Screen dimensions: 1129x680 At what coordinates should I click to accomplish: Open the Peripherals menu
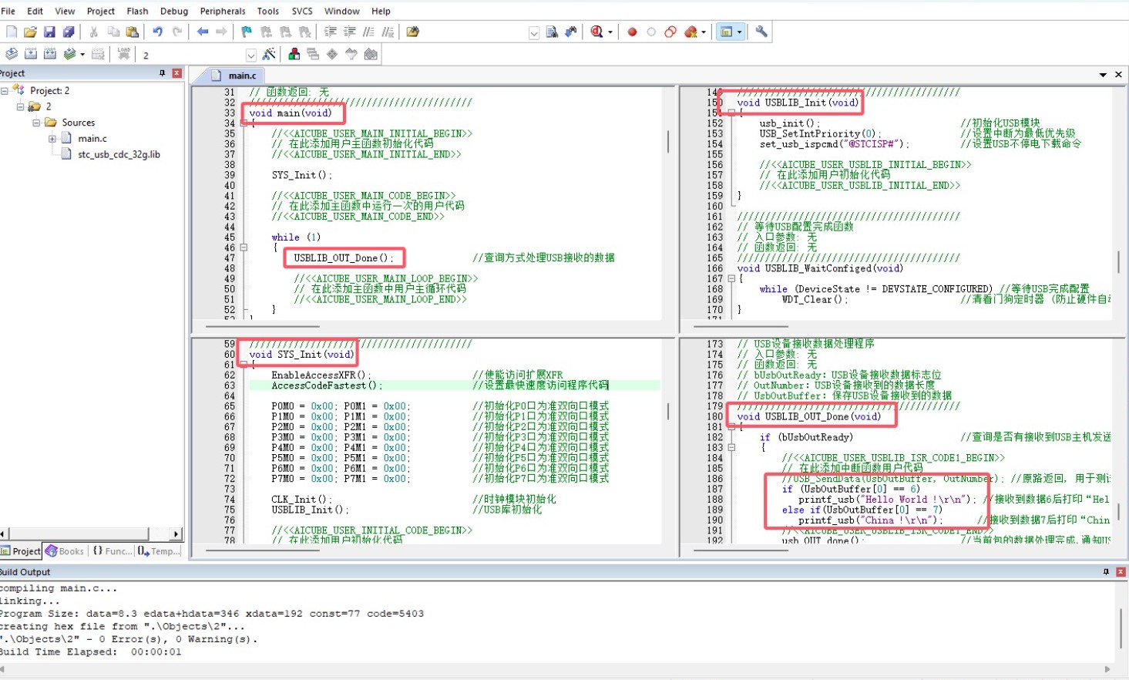click(223, 11)
